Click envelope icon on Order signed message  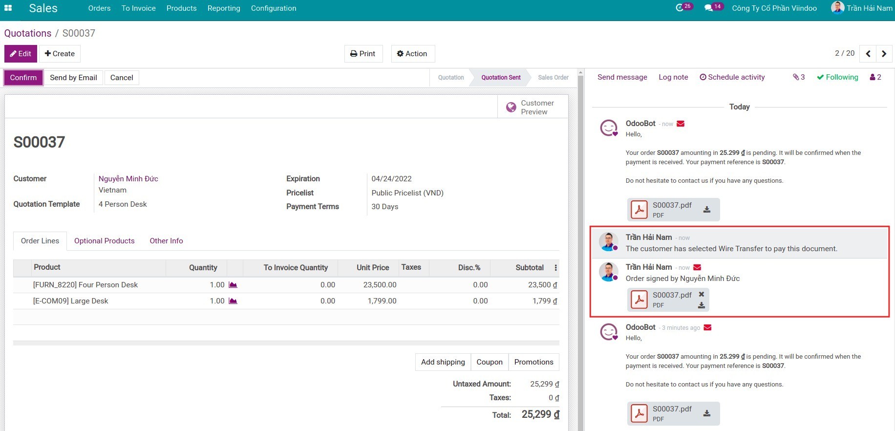(697, 267)
